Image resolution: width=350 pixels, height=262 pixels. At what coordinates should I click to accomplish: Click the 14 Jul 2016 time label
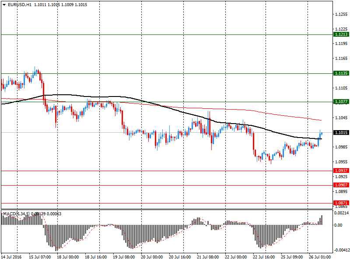11,257
